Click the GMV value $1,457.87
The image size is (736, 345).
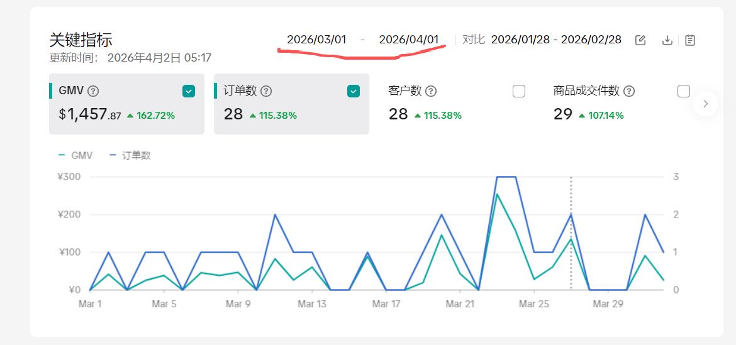click(90, 115)
